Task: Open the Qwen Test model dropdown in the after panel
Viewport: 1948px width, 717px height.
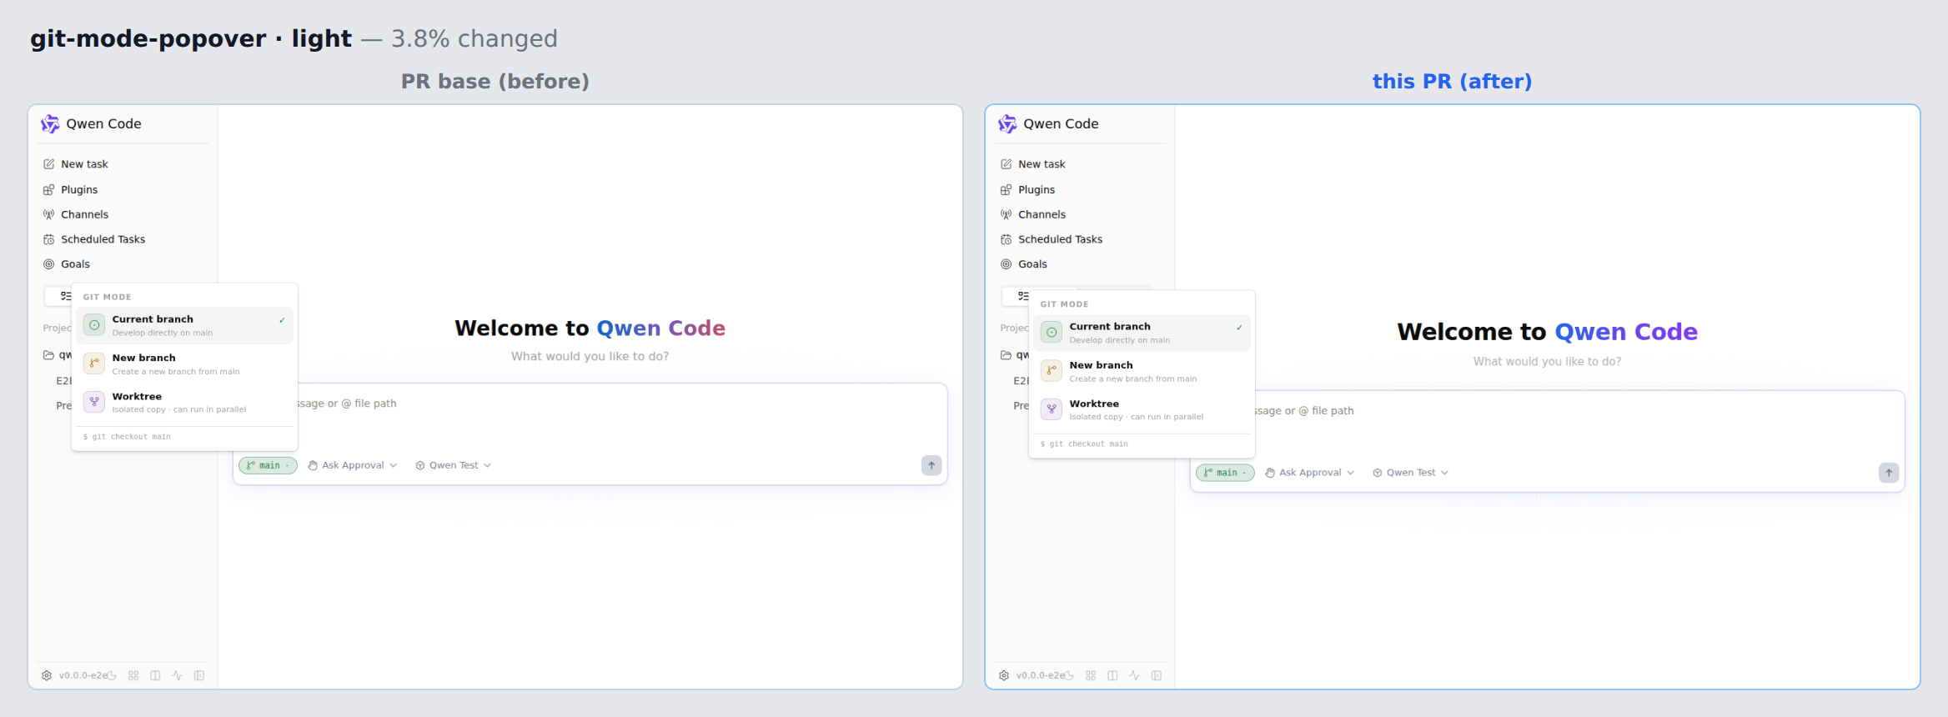Action: coord(1411,473)
